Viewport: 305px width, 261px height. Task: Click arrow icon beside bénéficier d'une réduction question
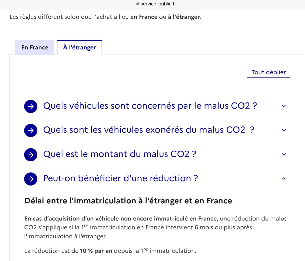click(31, 179)
